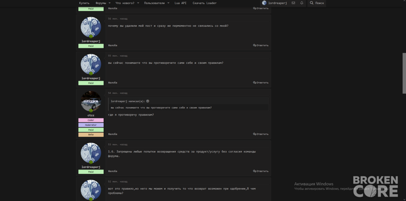Click text starting '1.6. Запрещены любые попытки'
The width and height of the screenshot is (406, 201).
[182, 154]
